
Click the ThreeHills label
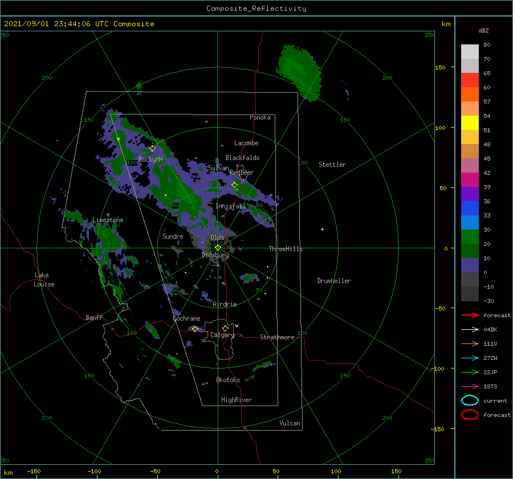[286, 249]
